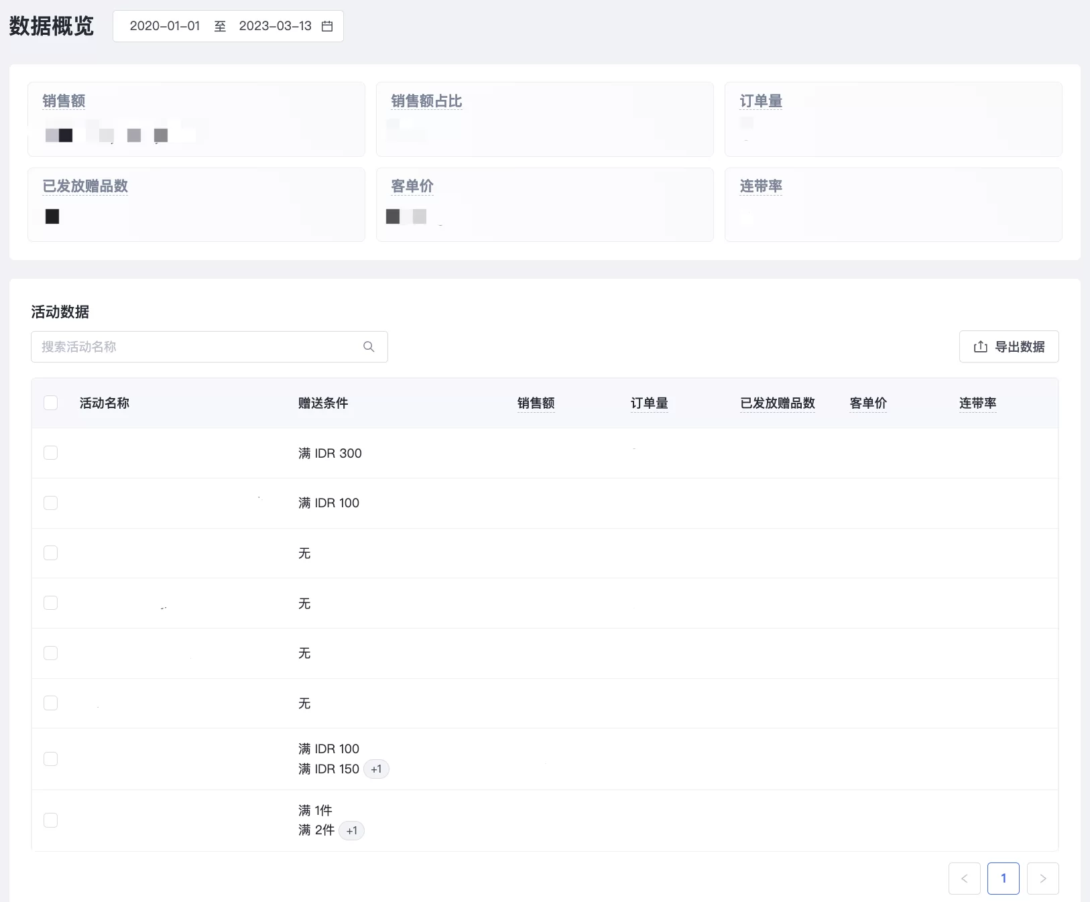Toggle the select-all header checkbox

50,403
